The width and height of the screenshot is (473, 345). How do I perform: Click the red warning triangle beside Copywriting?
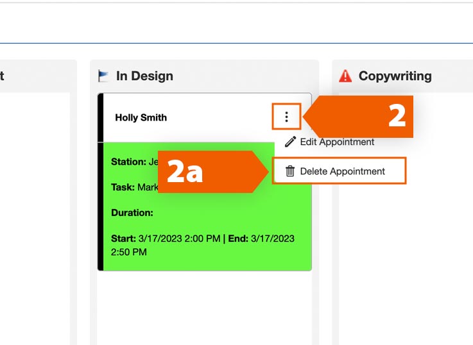[345, 76]
